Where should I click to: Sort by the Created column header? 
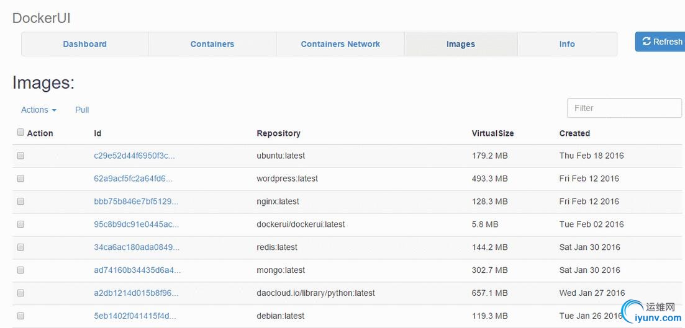(x=574, y=133)
